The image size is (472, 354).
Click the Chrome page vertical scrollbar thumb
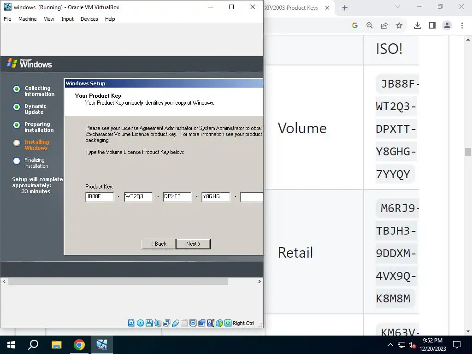click(468, 152)
